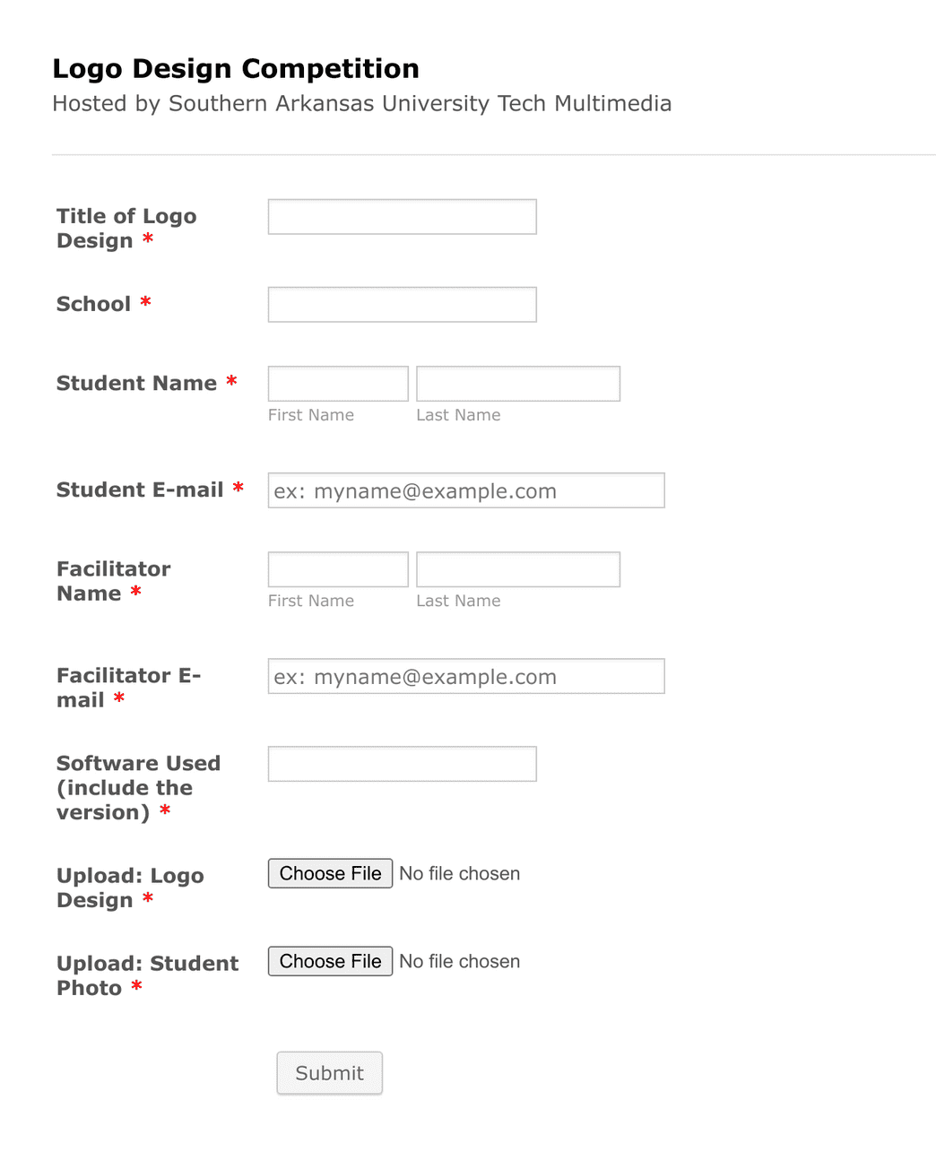
Task: Click the Title of Logo Design input field
Action: pos(401,216)
